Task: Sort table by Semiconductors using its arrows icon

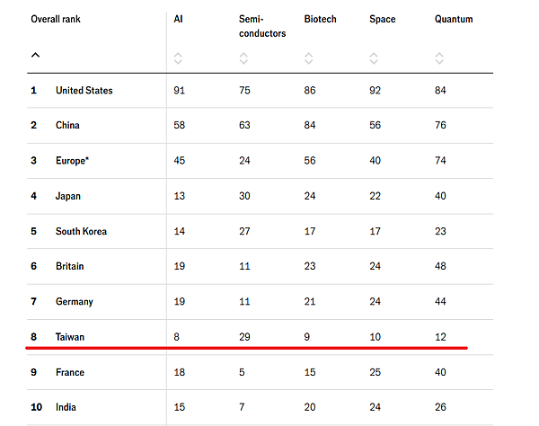Action: (x=243, y=58)
